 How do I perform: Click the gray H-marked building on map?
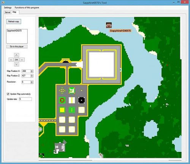point(60,147)
